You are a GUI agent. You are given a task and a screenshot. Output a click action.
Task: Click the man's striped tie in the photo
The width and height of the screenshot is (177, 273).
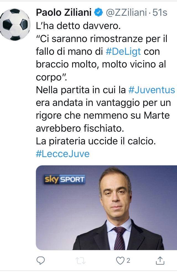pos(119,238)
